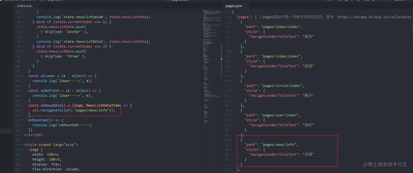Collapse the root object fold at line 1 in pages.json
Viewport: 413px width, 173px height.
230,12
